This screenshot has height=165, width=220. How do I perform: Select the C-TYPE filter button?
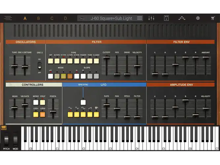(x=70, y=61)
